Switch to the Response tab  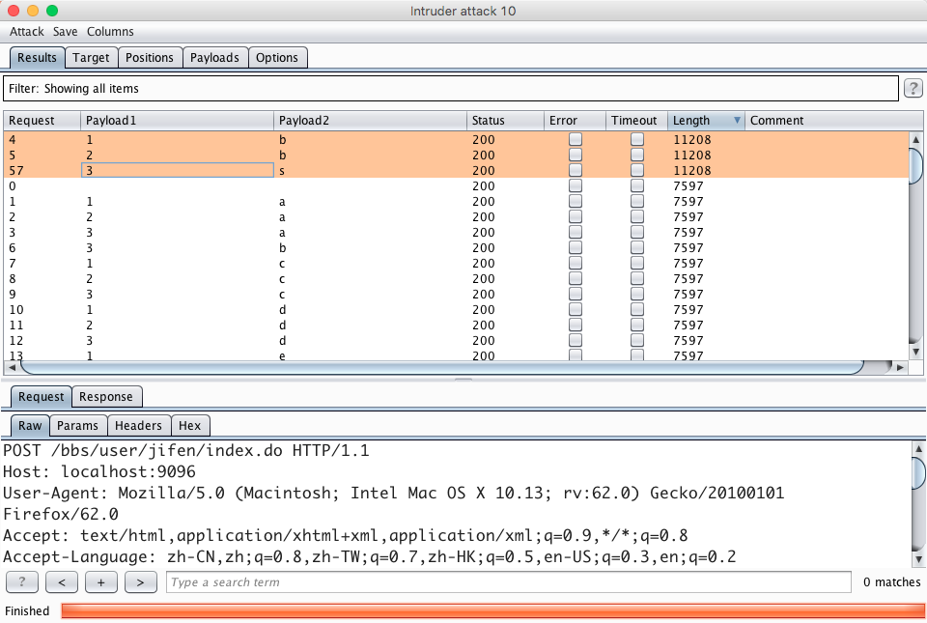pyautogui.click(x=106, y=397)
